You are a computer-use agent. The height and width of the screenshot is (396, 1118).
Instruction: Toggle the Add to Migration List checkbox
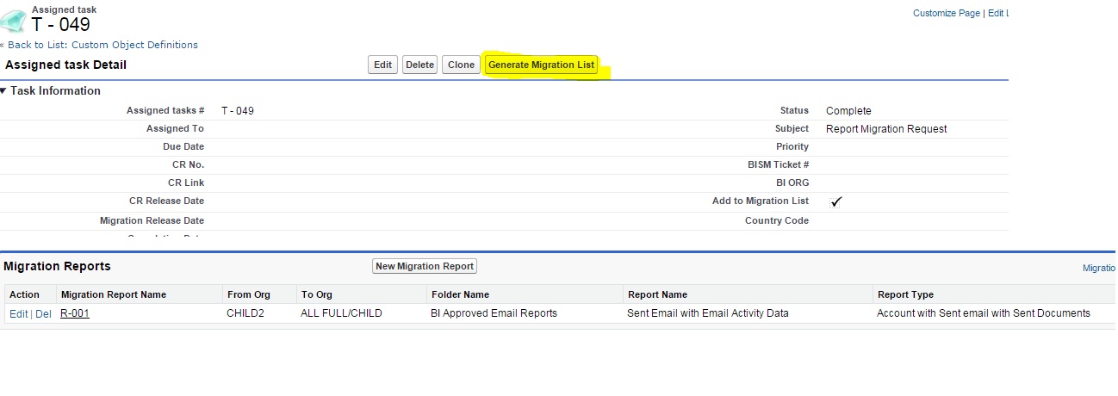[835, 201]
